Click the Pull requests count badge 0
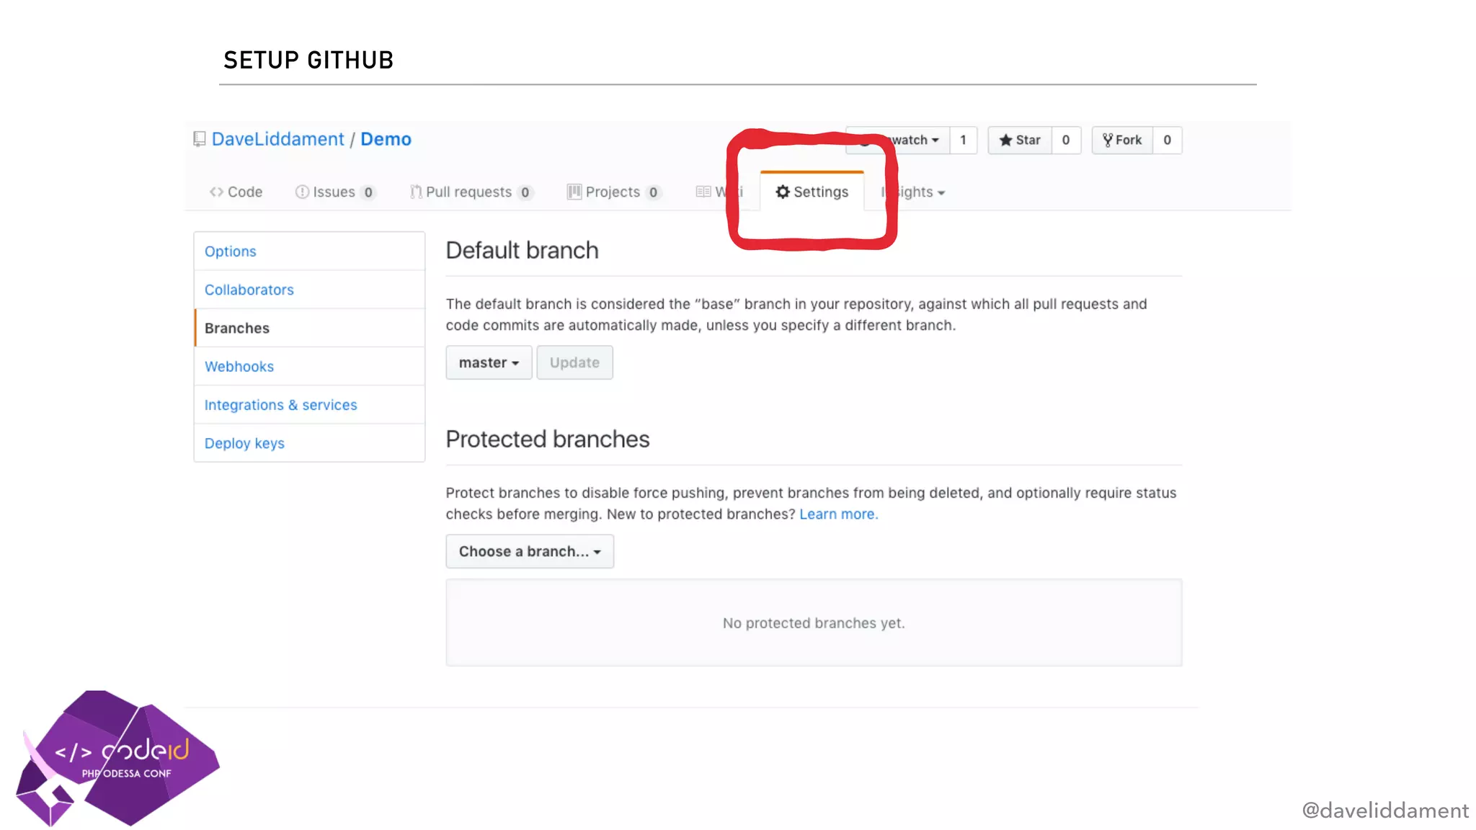Viewport: 1476px width, 830px height. click(525, 192)
